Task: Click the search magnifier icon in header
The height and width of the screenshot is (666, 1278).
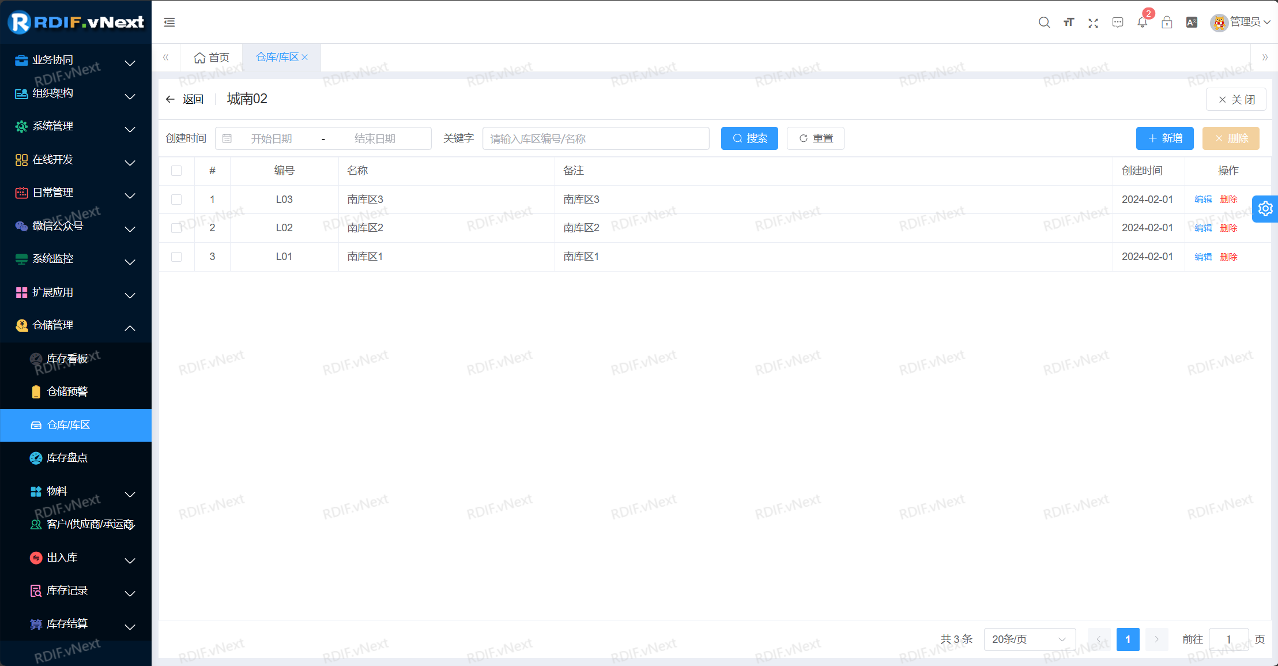Action: click(x=1044, y=22)
